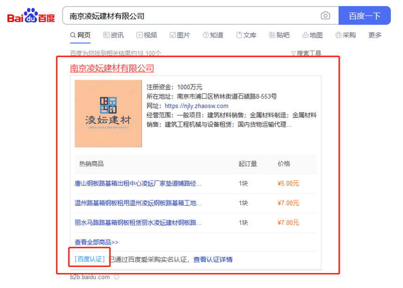Open the 地图 tab
This screenshot has height=288, width=403.
coord(313,35)
